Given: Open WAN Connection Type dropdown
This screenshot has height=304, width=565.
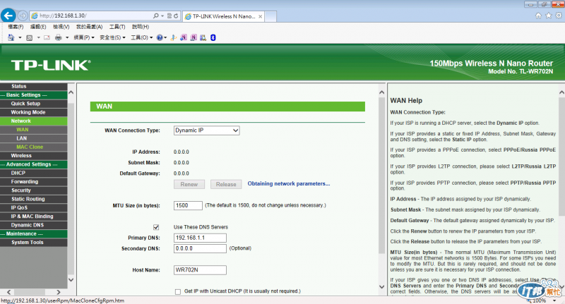Looking at the screenshot, I should [206, 130].
